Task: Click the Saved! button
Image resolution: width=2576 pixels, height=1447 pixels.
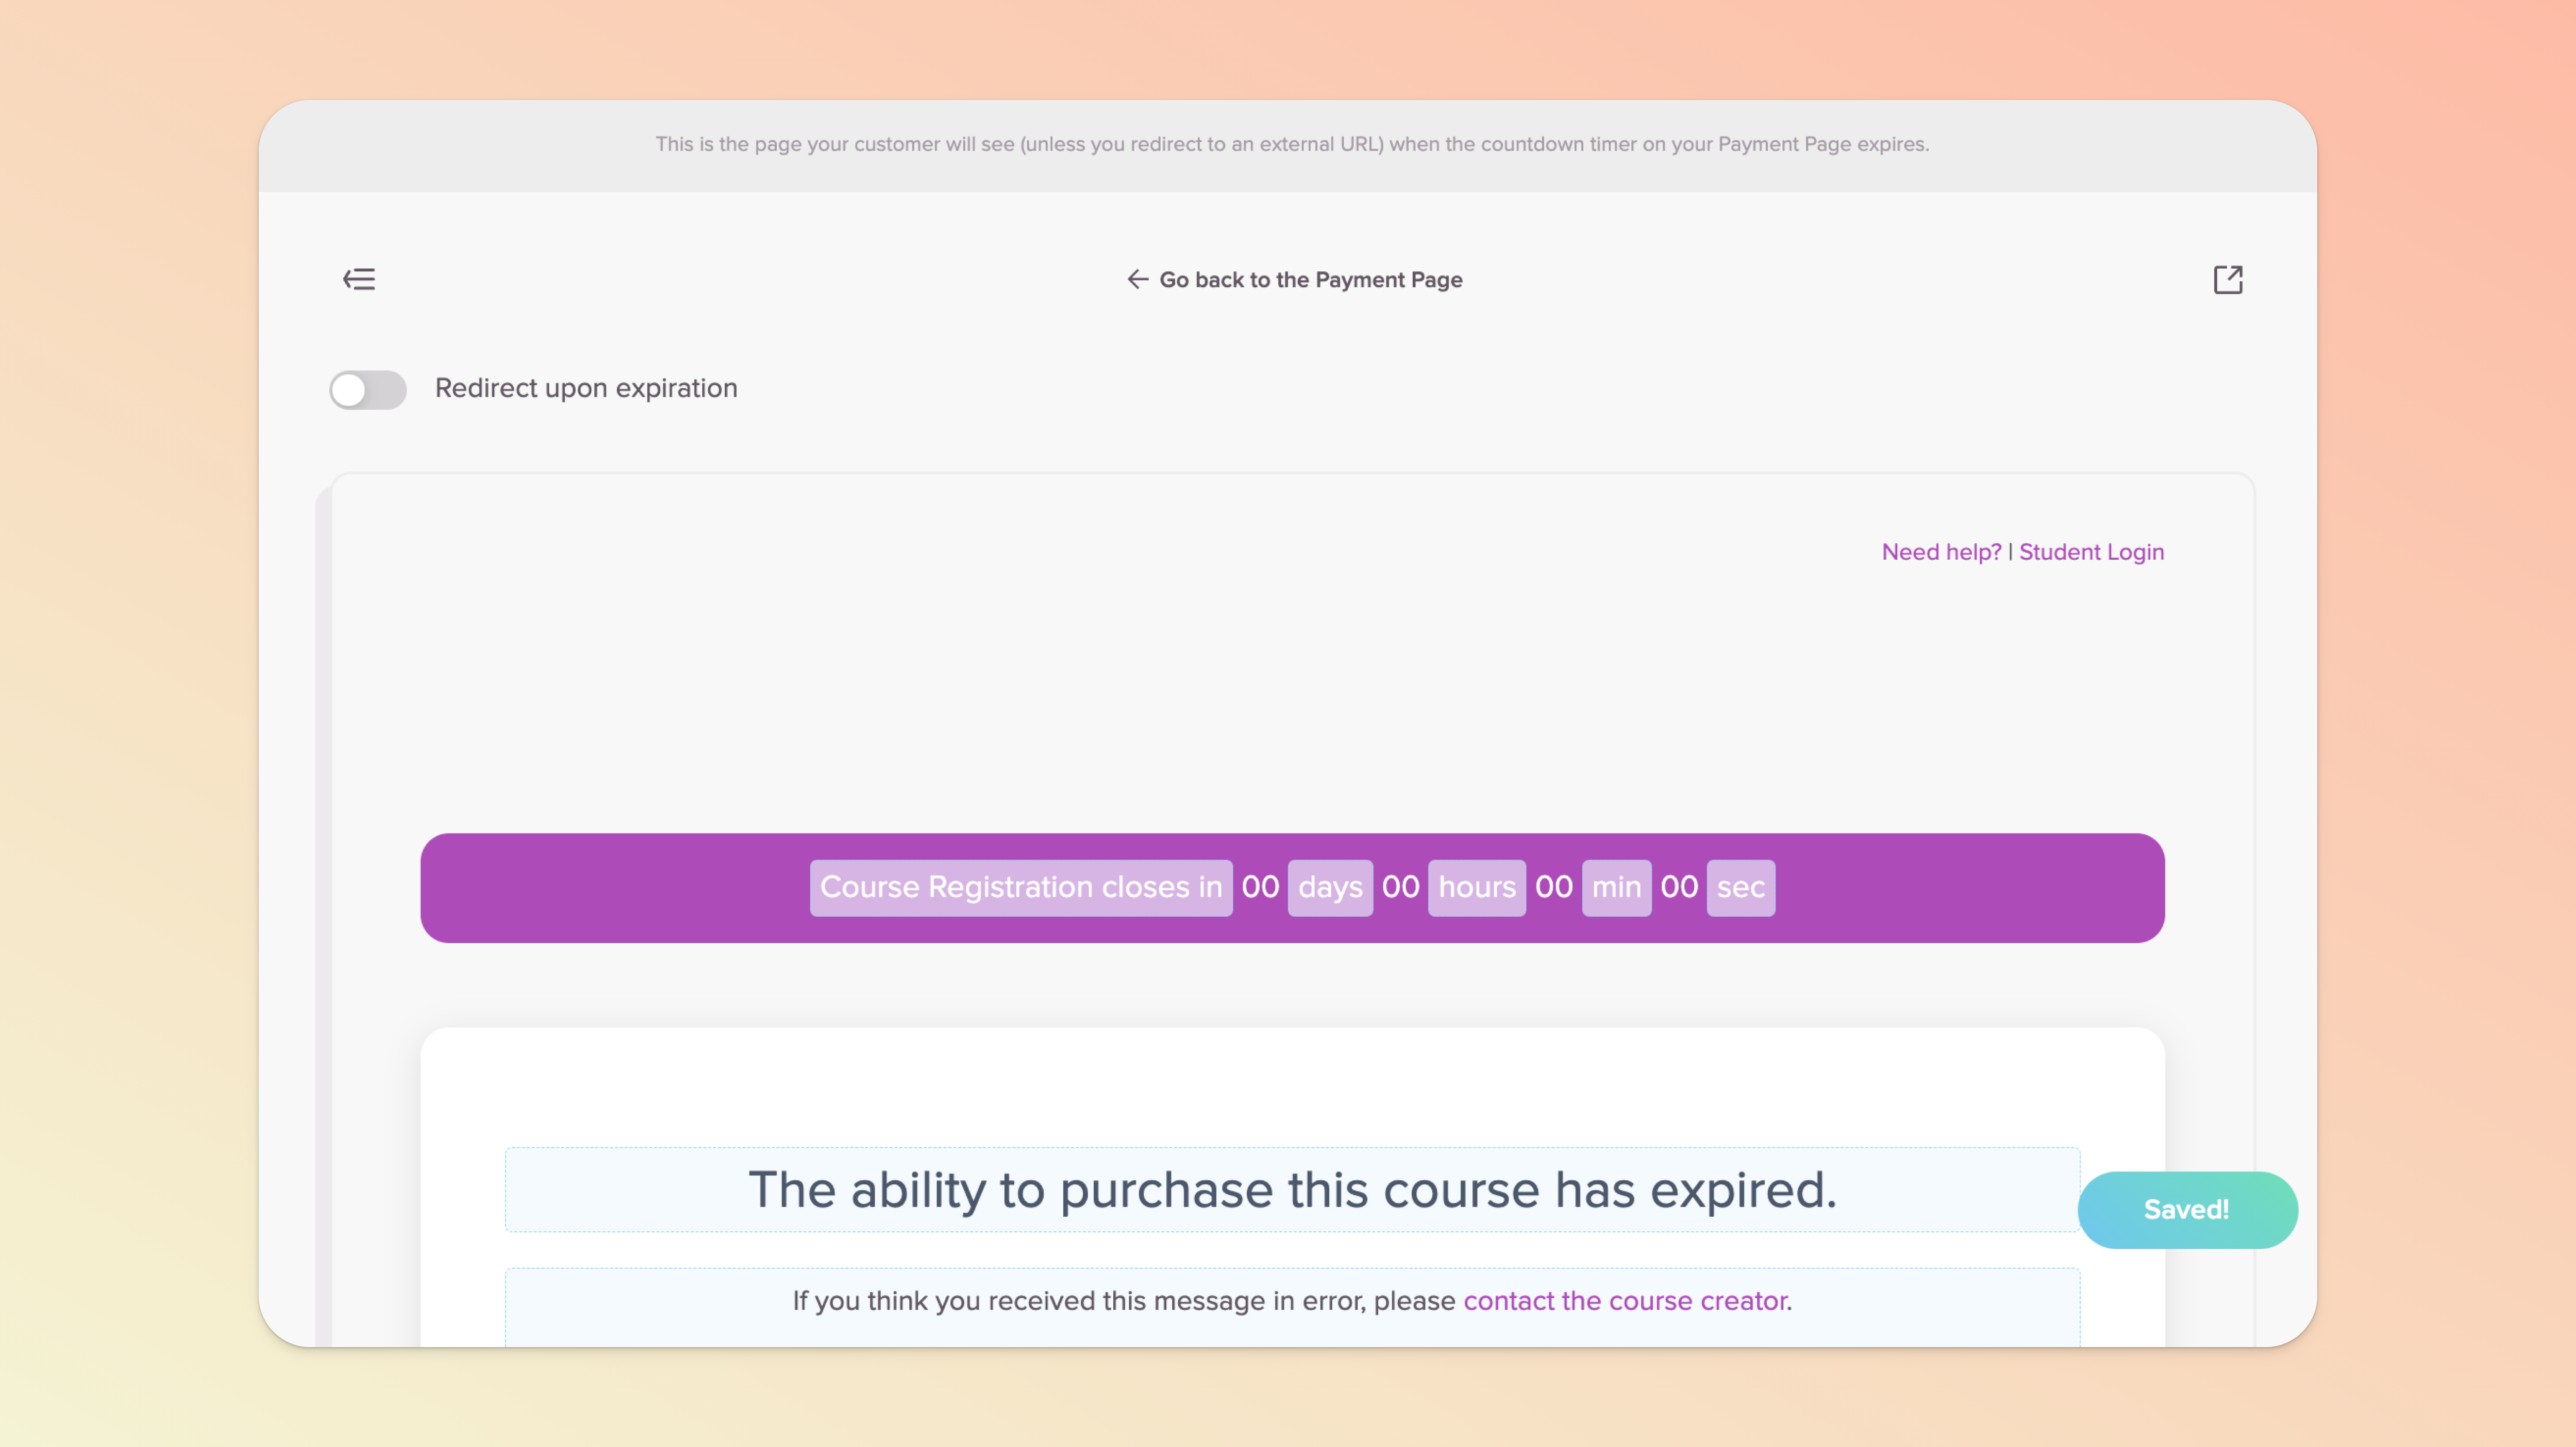Action: (2186, 1209)
